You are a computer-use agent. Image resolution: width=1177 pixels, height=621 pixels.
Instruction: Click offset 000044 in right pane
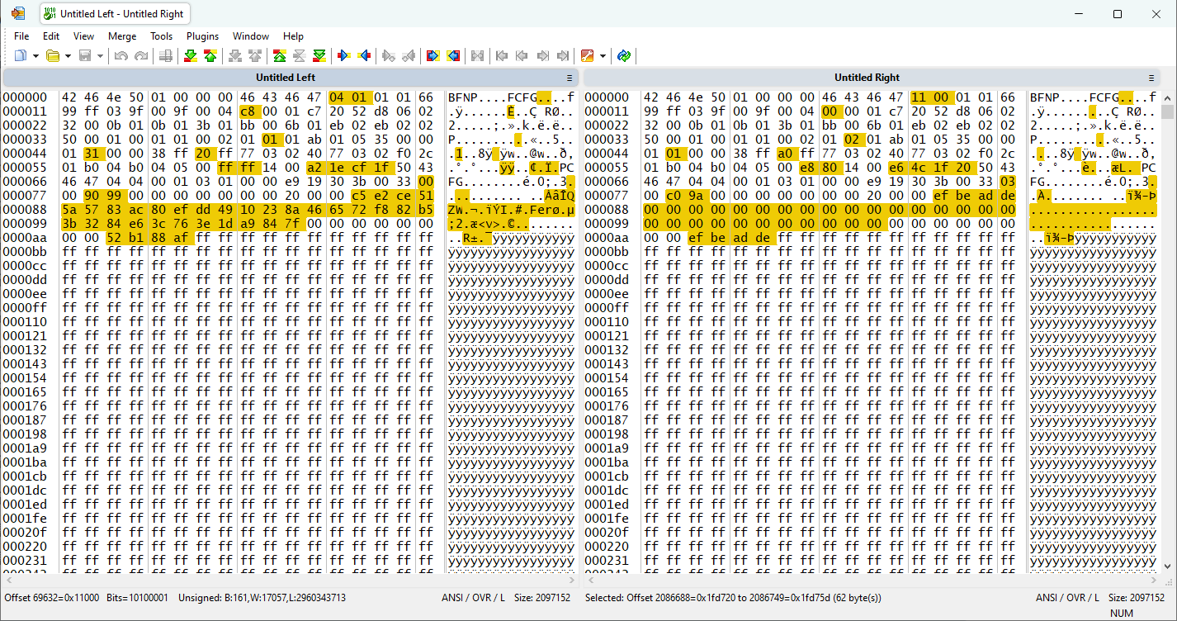click(607, 154)
